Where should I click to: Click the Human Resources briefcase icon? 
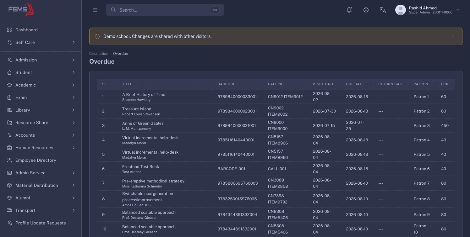(x=9, y=148)
